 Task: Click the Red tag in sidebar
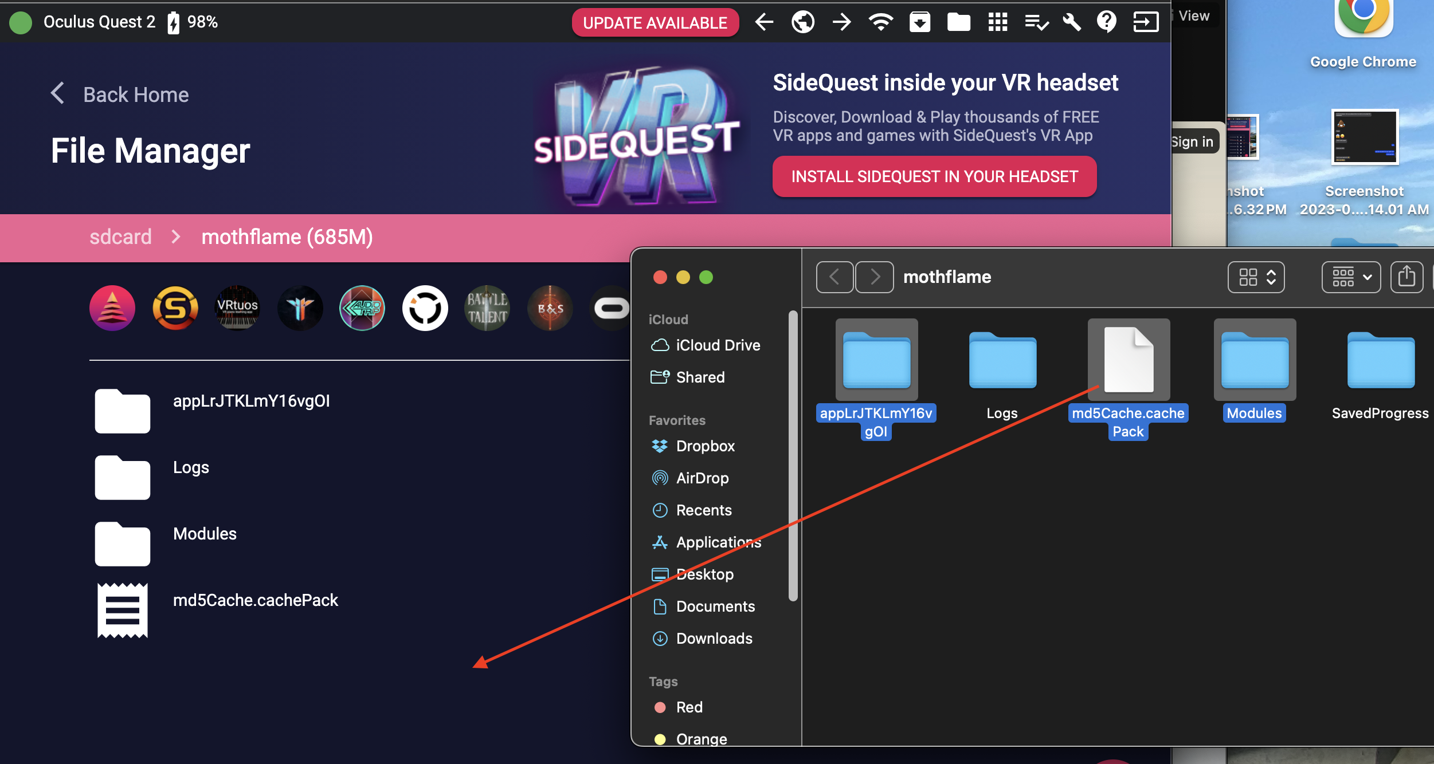click(689, 707)
